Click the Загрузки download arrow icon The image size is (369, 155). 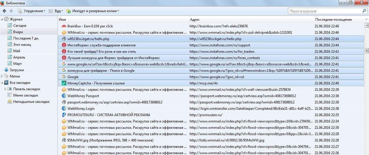pos(6,70)
